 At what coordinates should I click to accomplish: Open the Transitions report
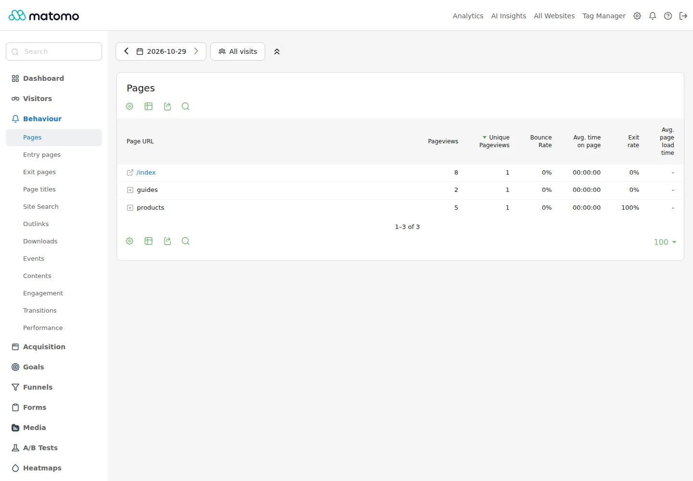40,310
